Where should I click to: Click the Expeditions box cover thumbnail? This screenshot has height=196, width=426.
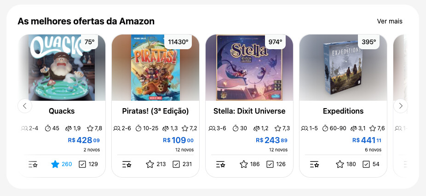pyautogui.click(x=343, y=68)
